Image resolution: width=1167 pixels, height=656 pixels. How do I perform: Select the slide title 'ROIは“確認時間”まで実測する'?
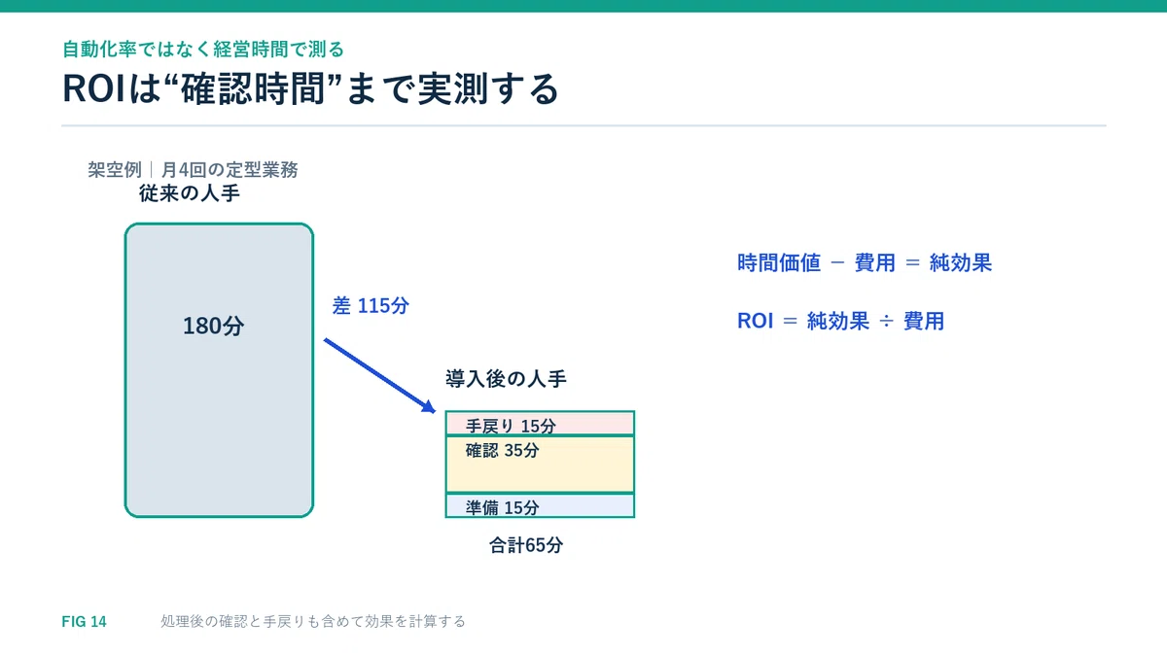[x=310, y=88]
